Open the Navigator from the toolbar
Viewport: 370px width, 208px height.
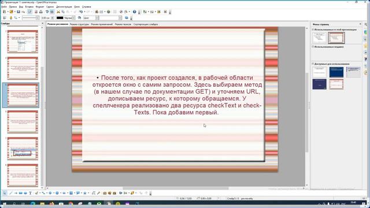click(x=121, y=12)
